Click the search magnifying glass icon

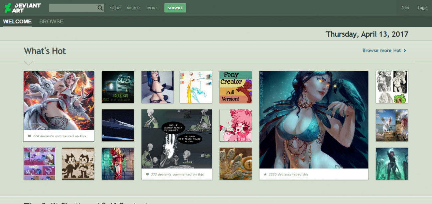click(100, 7)
